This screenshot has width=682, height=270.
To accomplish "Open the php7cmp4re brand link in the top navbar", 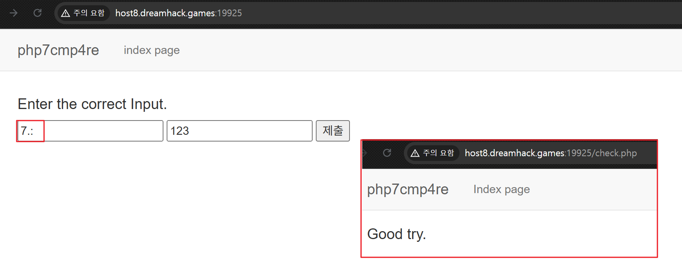I will pos(58,50).
